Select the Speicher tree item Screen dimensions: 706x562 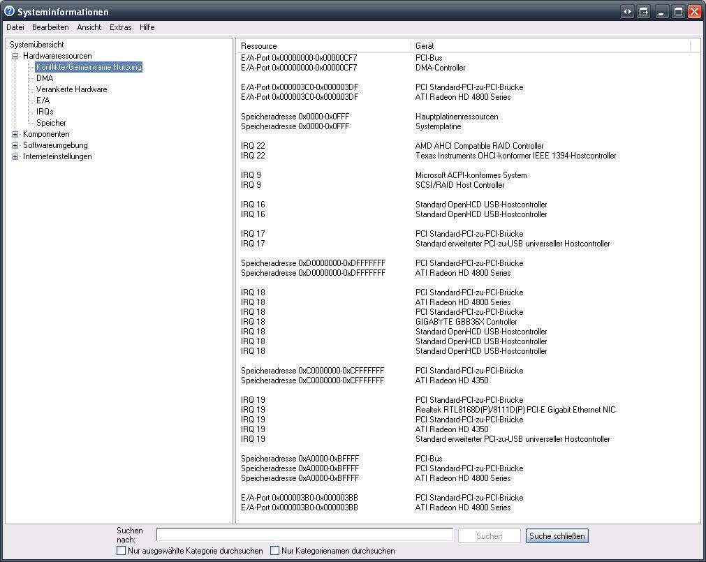[51, 123]
